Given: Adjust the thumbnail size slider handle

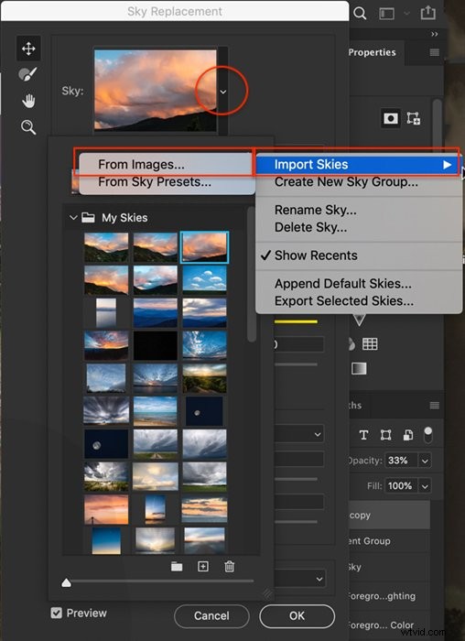Looking at the screenshot, I should (x=66, y=583).
